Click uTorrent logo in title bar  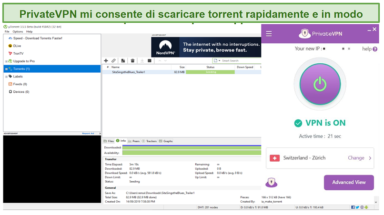5,27
